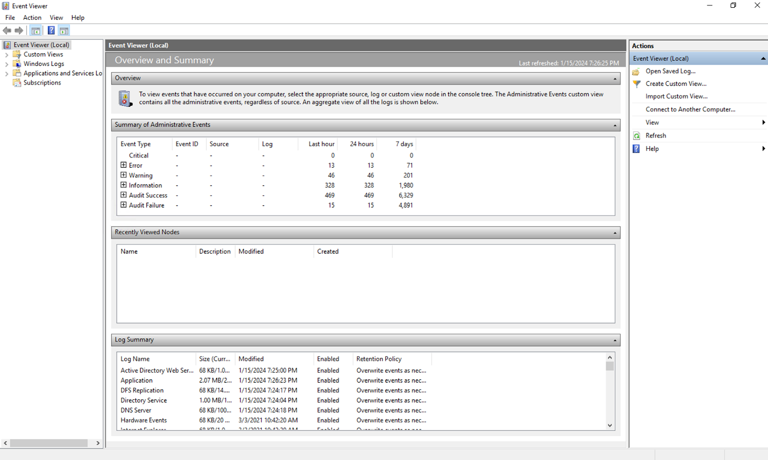Screen dimensions: 768x460
Task: Click the Log Summary scroll up arrow
Action: tap(610, 357)
